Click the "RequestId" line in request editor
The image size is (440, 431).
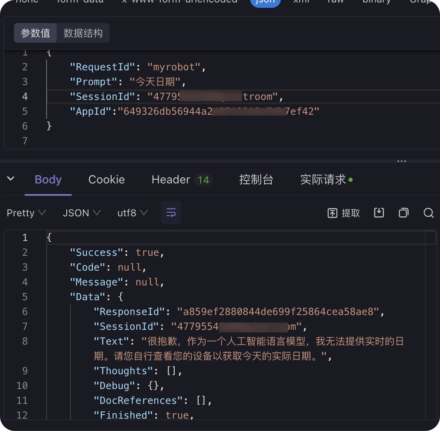[x=138, y=67]
